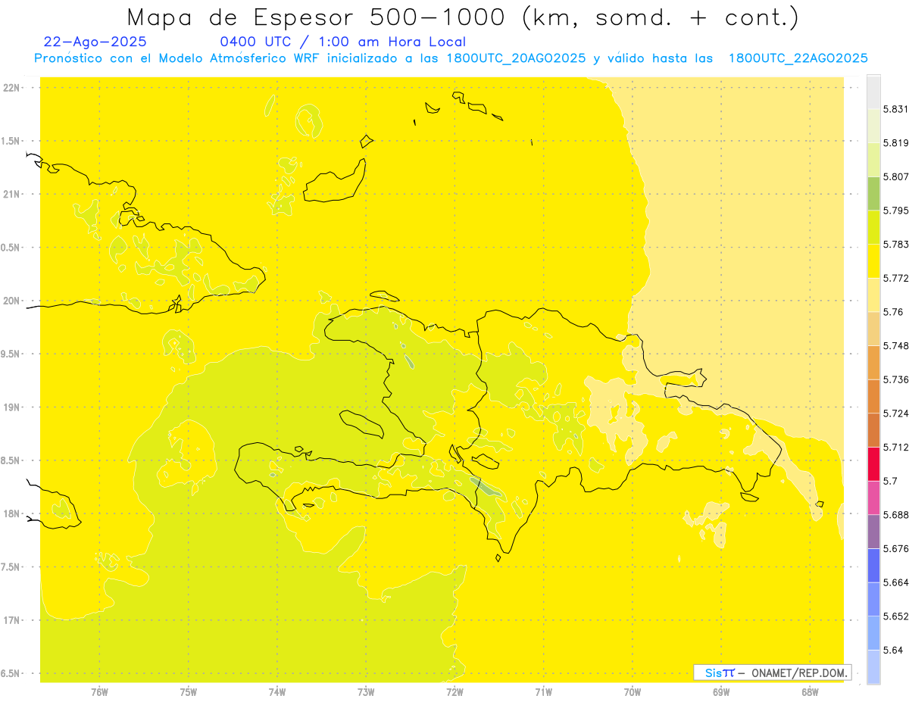Click the legend value 5.76
This screenshot has height=702, width=909.
892,312
